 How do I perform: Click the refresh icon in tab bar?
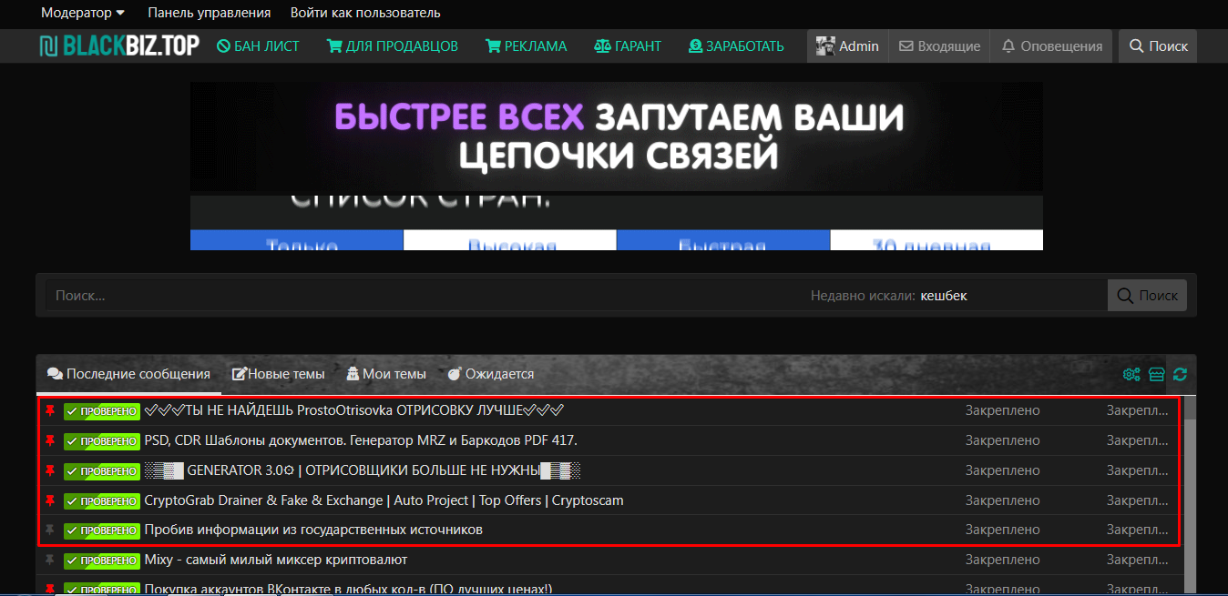pyautogui.click(x=1180, y=374)
